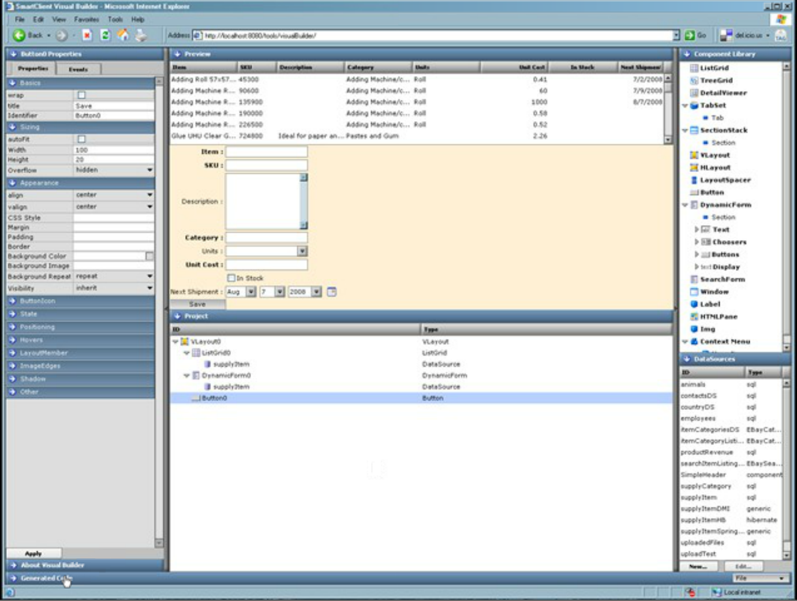The image size is (797, 601).
Task: Click inside the SKU input field
Action: (265, 165)
